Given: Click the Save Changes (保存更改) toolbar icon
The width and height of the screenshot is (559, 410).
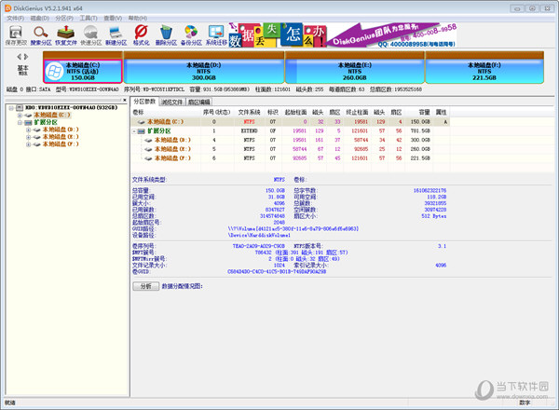Looking at the screenshot, I should click(x=16, y=35).
